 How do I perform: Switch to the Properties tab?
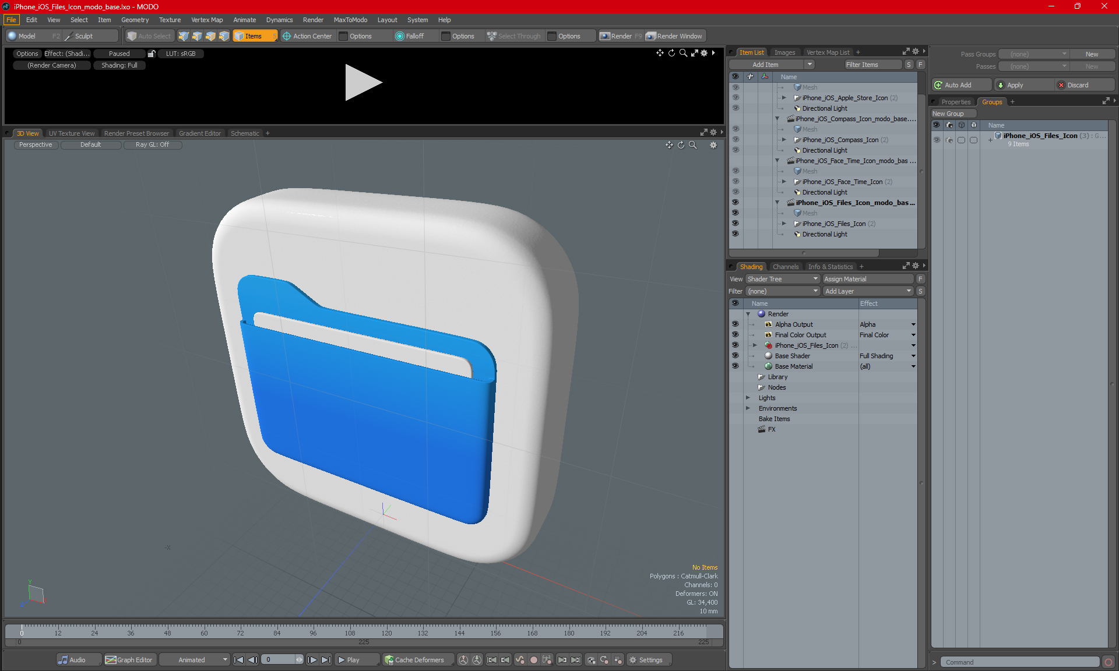pos(956,102)
